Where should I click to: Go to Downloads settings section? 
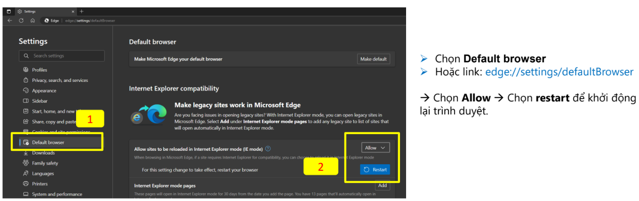point(43,153)
